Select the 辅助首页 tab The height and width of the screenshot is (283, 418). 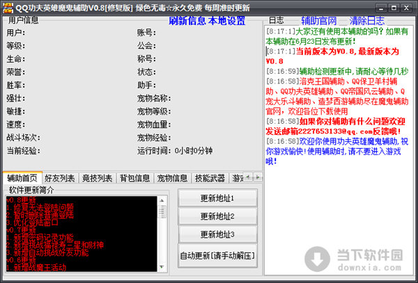(x=22, y=178)
